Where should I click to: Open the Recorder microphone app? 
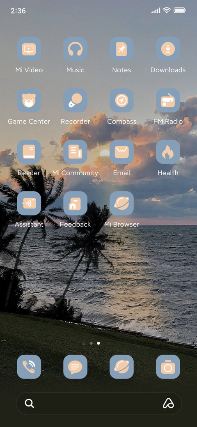76,101
